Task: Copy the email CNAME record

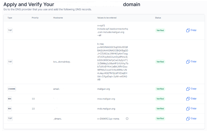Action: coord(191,89)
